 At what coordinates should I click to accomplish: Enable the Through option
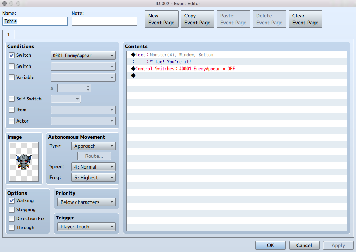11,227
